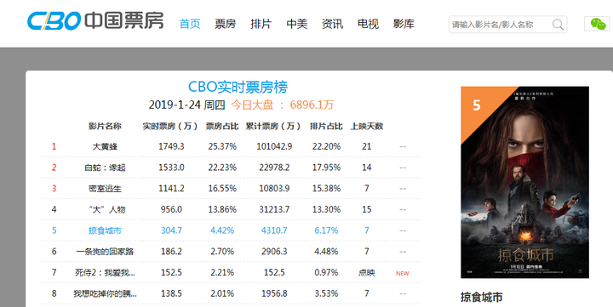
Task: Click real-time value 1141.2
Action: tap(171, 189)
